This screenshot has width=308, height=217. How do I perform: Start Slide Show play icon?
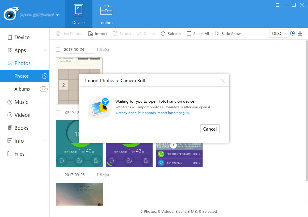(217, 34)
